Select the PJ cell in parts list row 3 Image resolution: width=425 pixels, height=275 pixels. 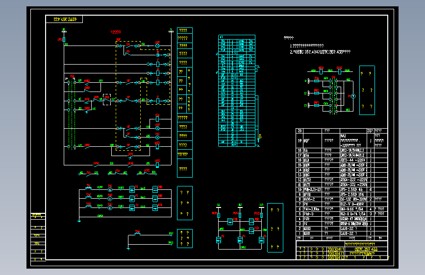(x=313, y=224)
